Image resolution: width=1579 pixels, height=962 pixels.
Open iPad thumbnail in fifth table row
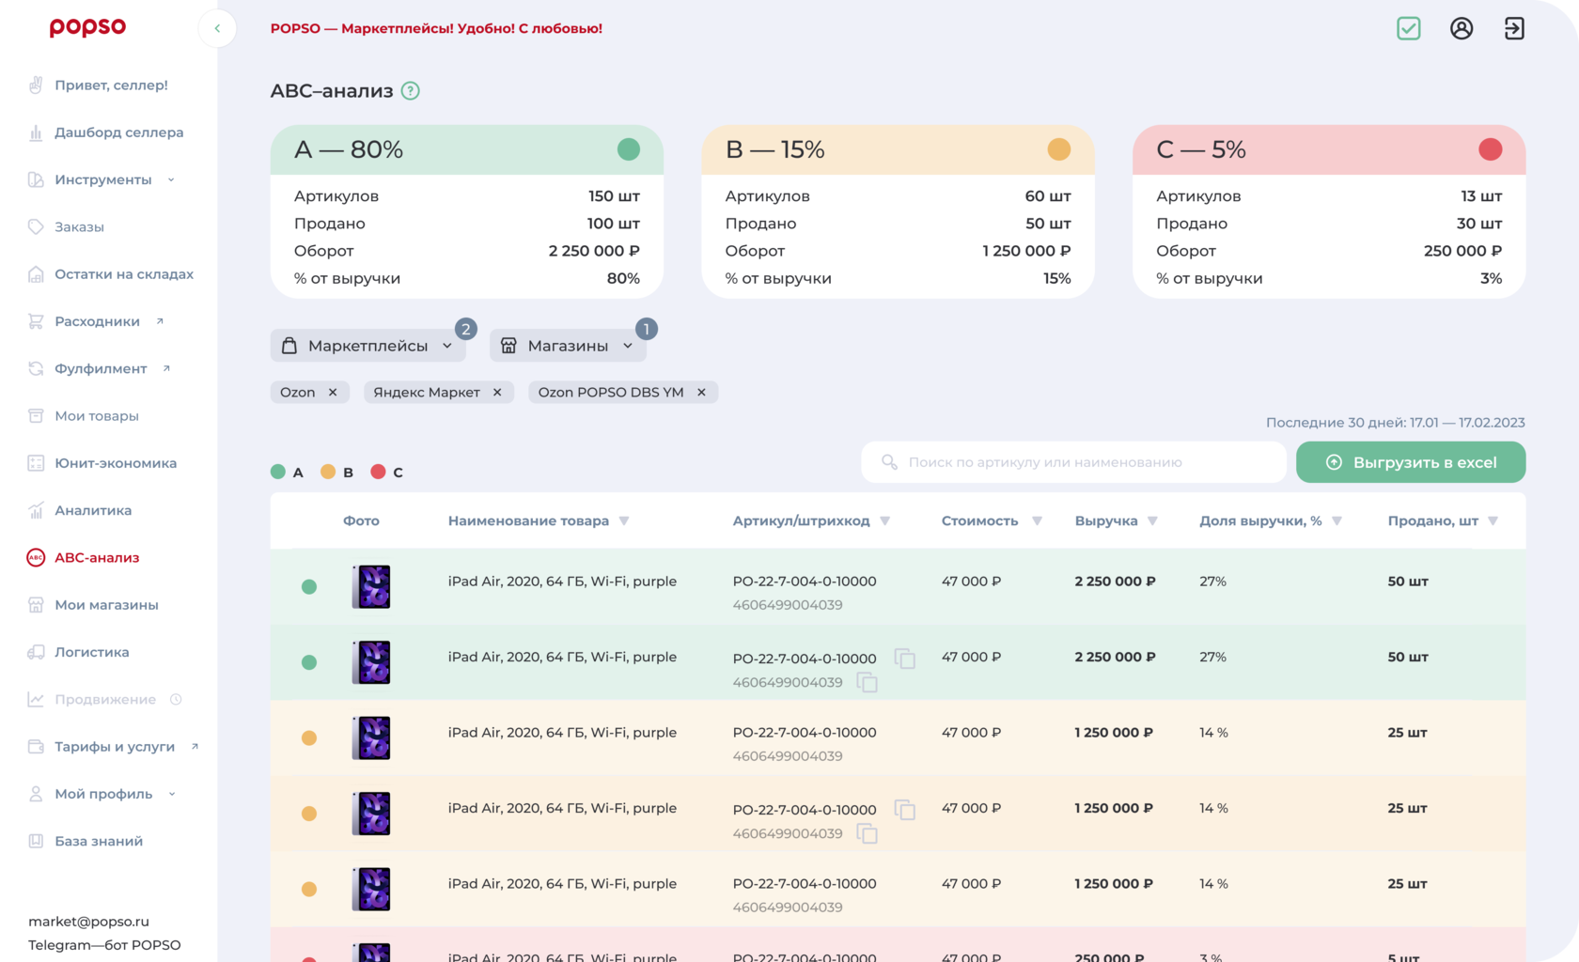(371, 890)
